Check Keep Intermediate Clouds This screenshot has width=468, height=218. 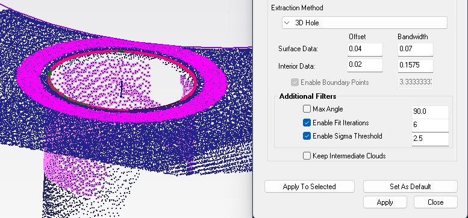point(307,156)
